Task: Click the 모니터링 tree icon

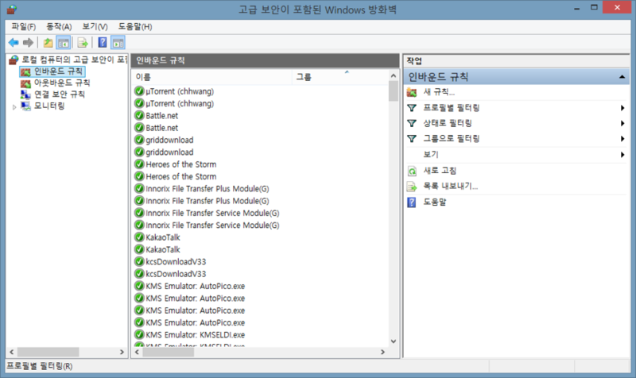Action: tap(25, 106)
